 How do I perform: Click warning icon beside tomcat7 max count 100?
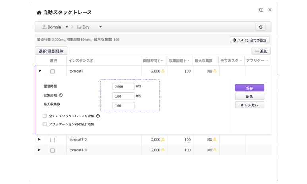pos(215,71)
